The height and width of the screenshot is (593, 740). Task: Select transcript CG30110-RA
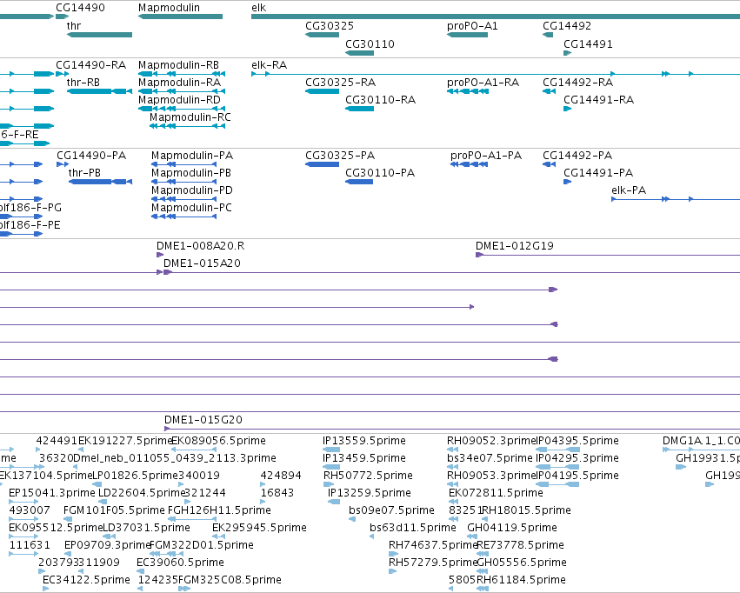tap(380, 99)
